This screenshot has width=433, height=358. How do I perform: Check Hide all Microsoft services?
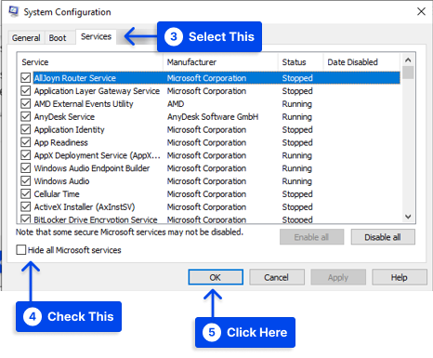point(21,250)
